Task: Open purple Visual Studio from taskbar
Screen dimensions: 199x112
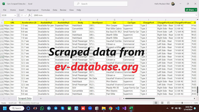Action: (124, 108)
